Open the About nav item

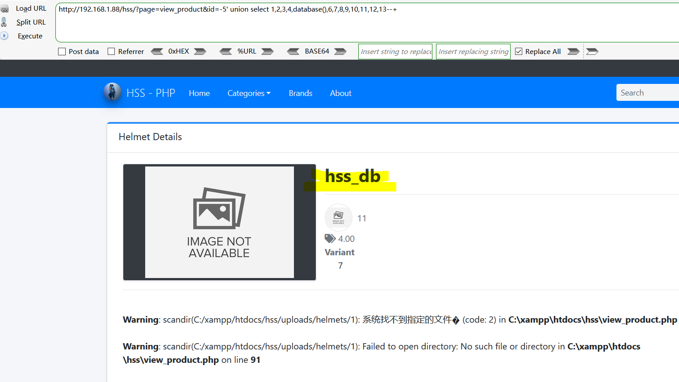341,93
